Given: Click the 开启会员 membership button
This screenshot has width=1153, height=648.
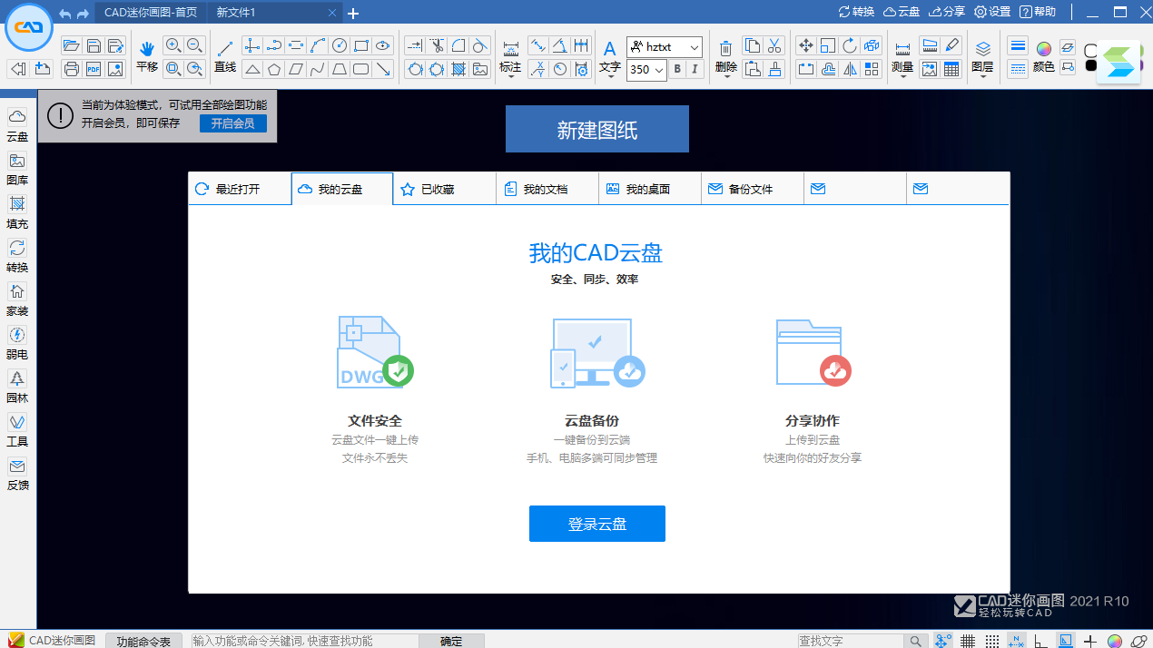Looking at the screenshot, I should point(232,123).
